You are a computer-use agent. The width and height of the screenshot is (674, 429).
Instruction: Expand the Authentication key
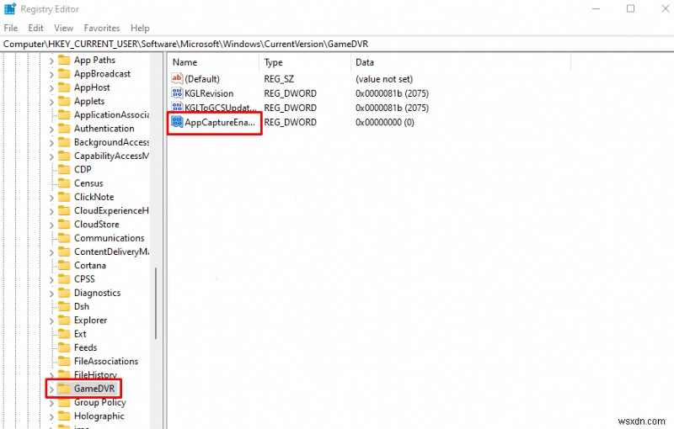[51, 130]
